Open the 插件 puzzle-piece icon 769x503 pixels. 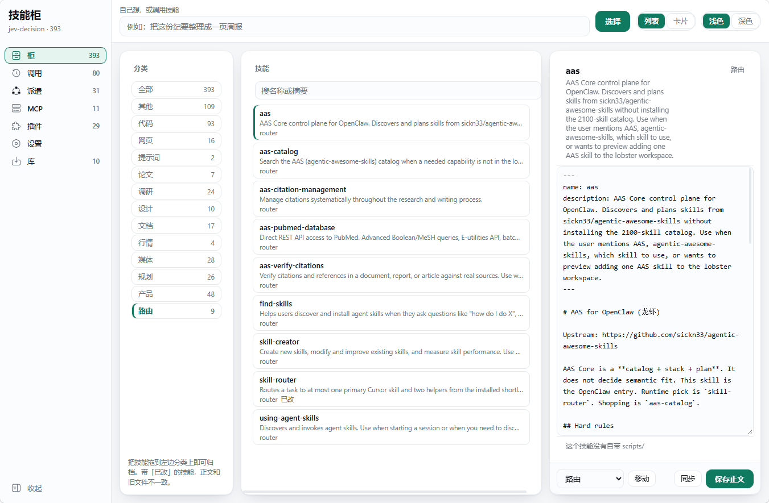(16, 126)
